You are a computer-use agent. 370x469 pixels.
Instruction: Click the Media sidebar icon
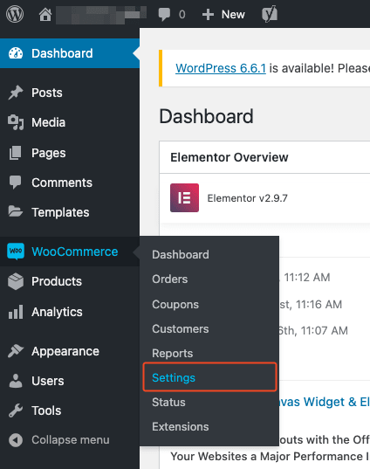click(x=16, y=122)
